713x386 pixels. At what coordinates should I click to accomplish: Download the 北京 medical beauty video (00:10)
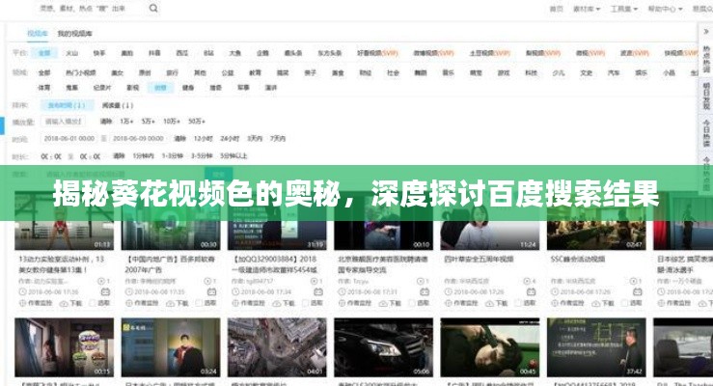point(390,303)
